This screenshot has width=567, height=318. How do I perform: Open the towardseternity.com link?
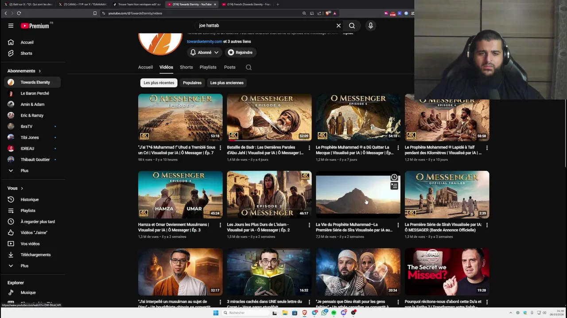(204, 42)
